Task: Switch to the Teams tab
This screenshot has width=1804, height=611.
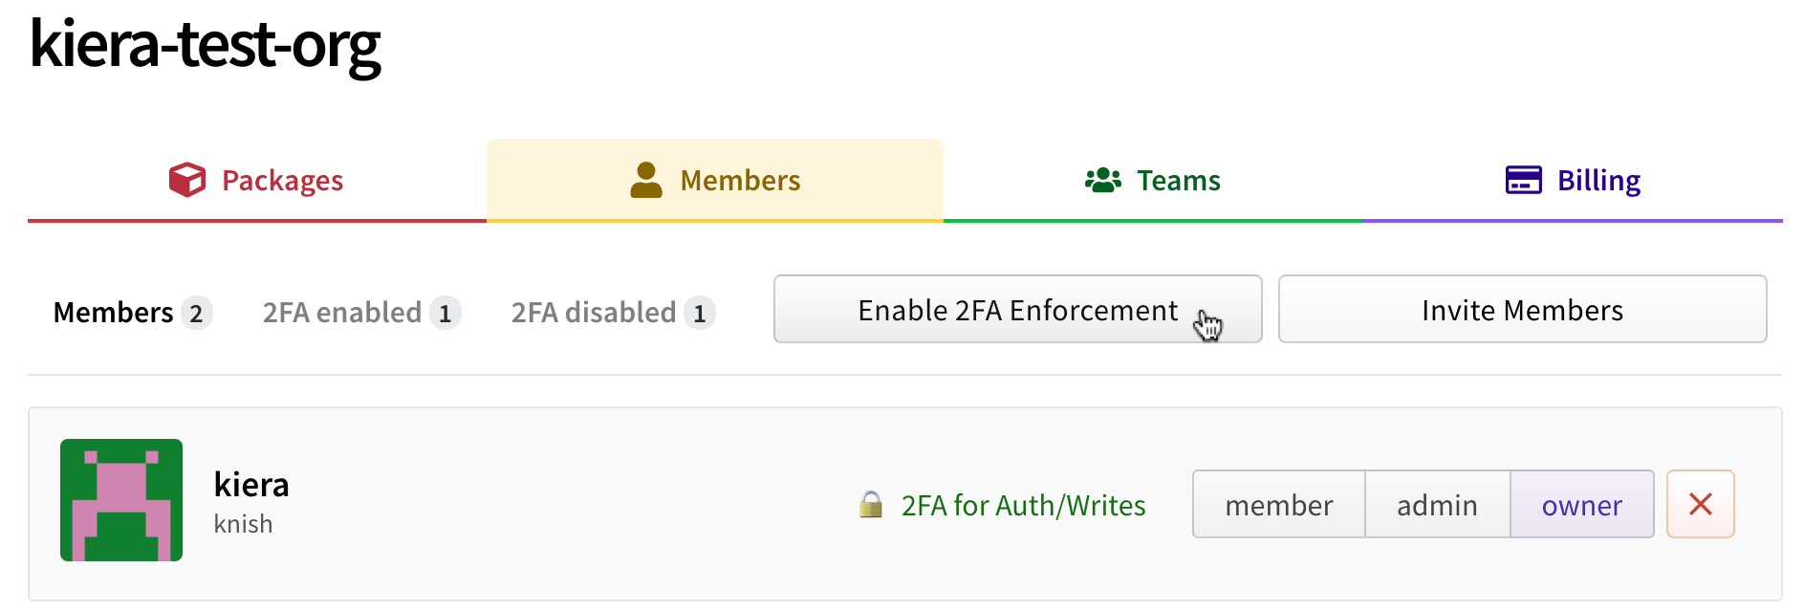Action: (1178, 181)
